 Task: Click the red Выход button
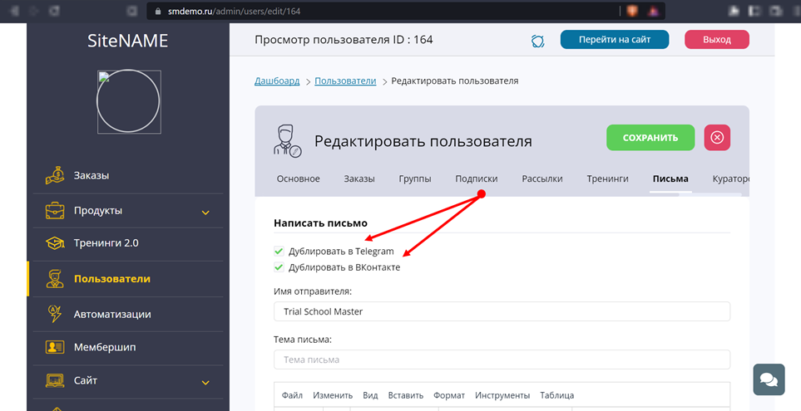click(717, 39)
